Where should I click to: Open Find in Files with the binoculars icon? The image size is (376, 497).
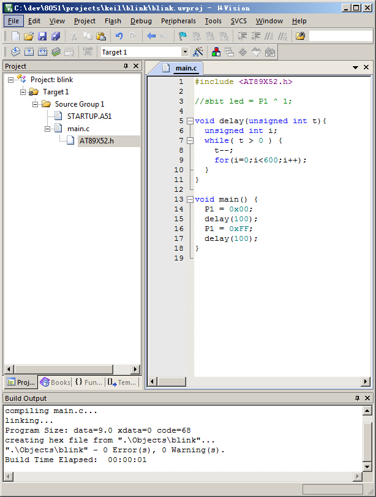tap(300, 36)
